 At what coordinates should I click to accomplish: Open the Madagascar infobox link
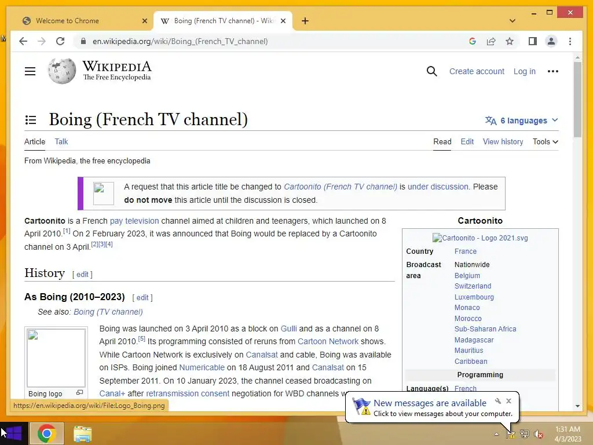coord(474,340)
